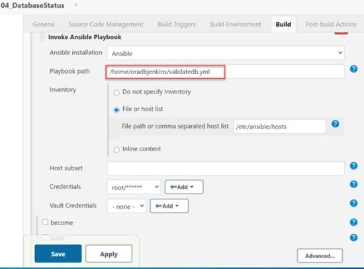Click the Add button beside Credentials
This screenshot has height=269, width=364.
click(184, 187)
